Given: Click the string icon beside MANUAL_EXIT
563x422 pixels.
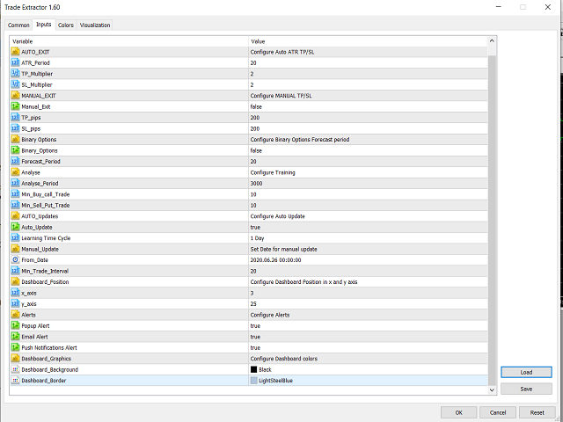Looking at the screenshot, I should pyautogui.click(x=15, y=96).
